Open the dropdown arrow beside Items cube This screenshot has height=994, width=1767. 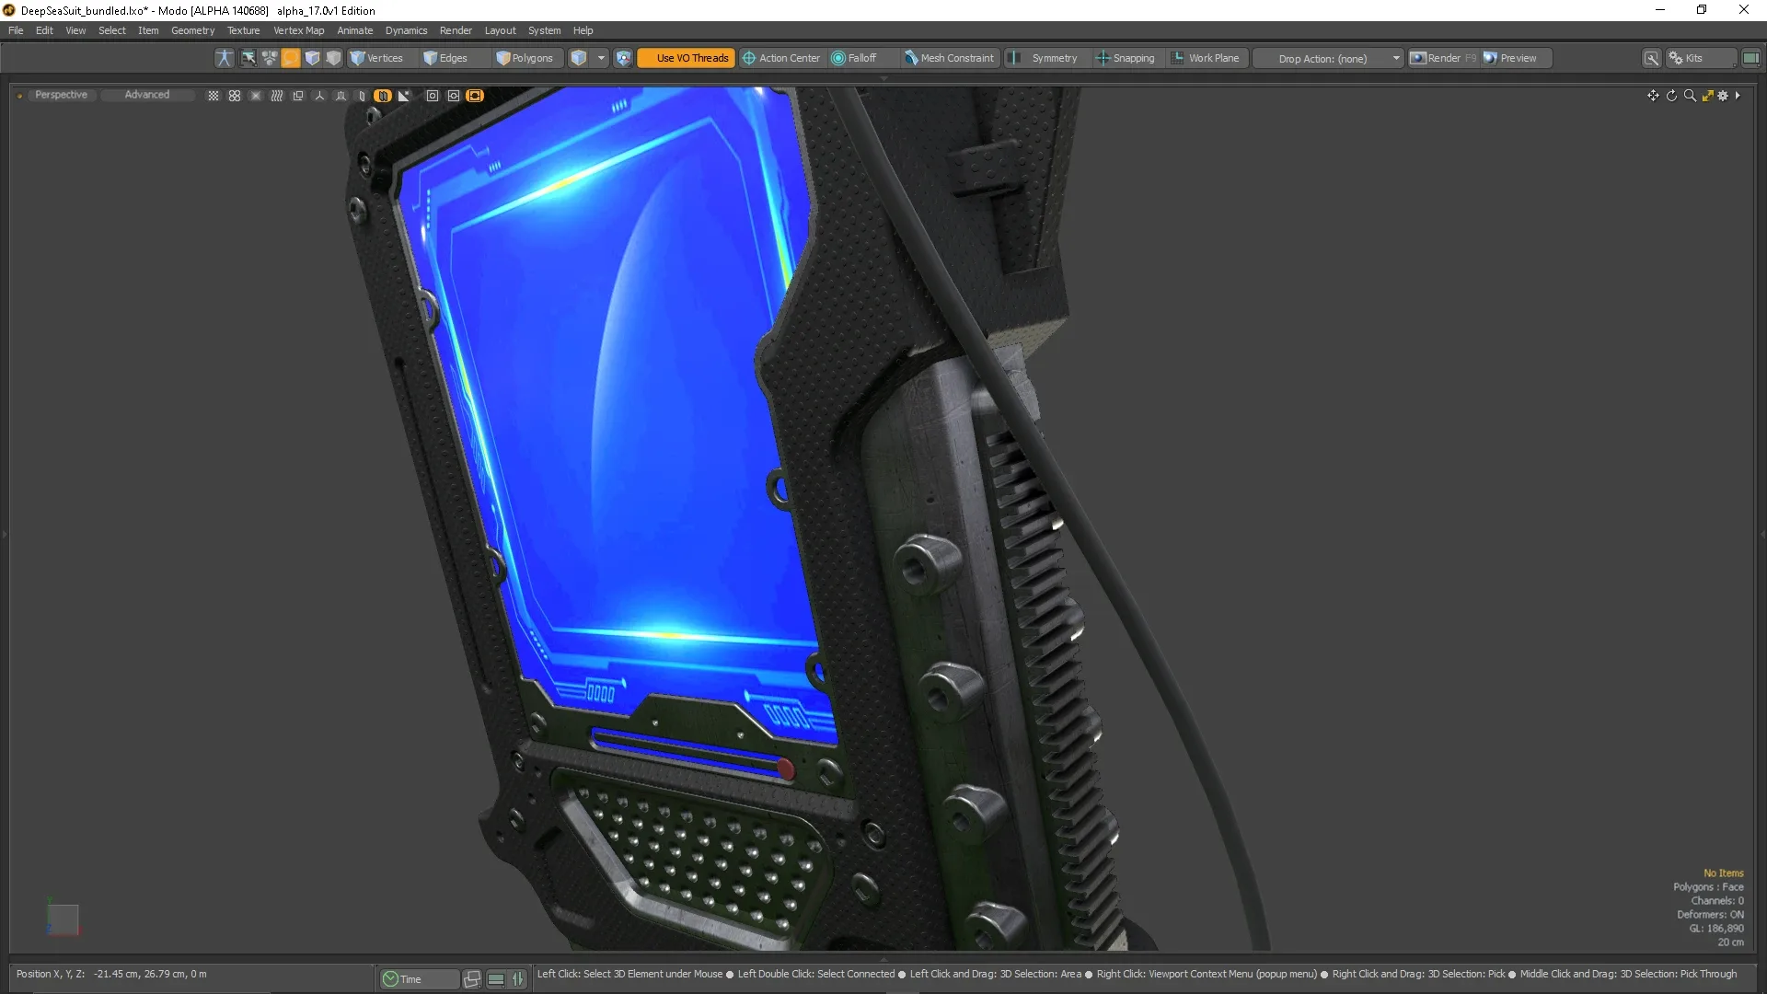[x=601, y=58]
